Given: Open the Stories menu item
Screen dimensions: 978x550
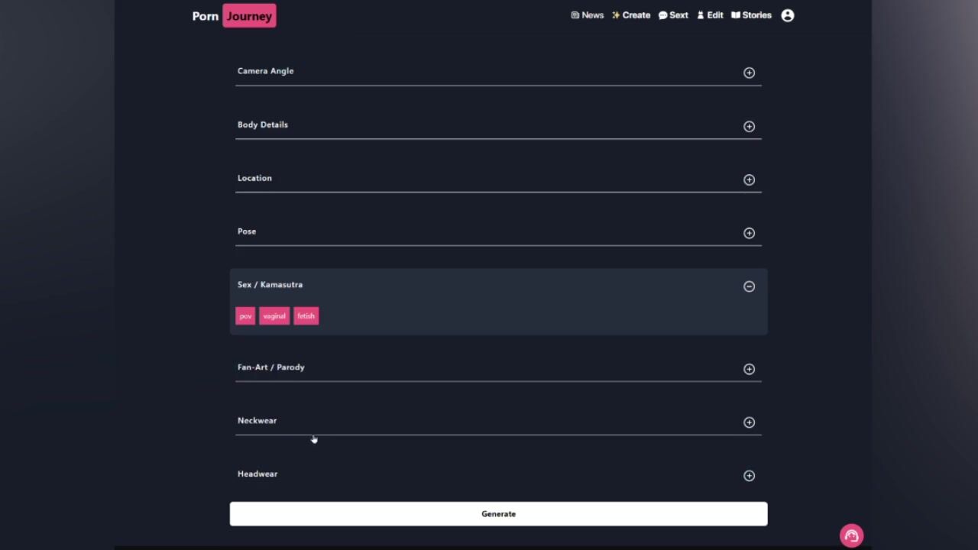Looking at the screenshot, I should (x=751, y=15).
